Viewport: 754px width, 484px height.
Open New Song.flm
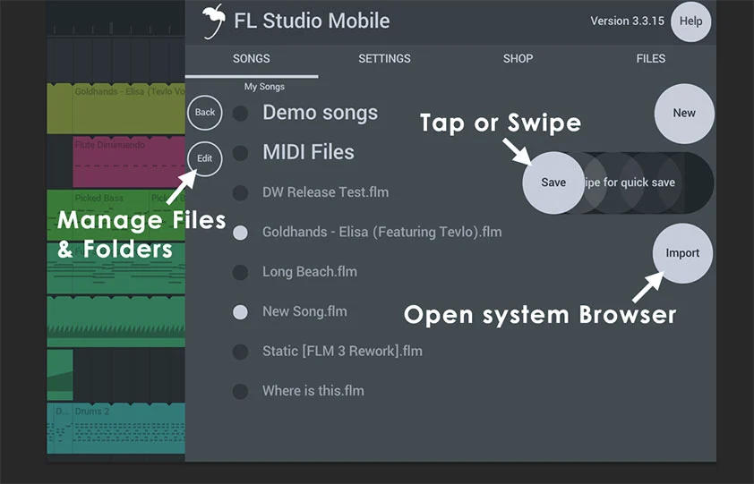(x=304, y=311)
